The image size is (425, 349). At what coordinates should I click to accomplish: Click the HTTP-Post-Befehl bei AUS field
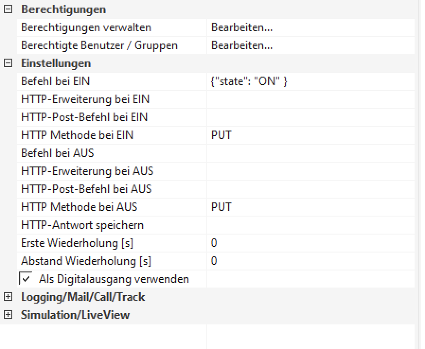pyautogui.click(x=310, y=189)
